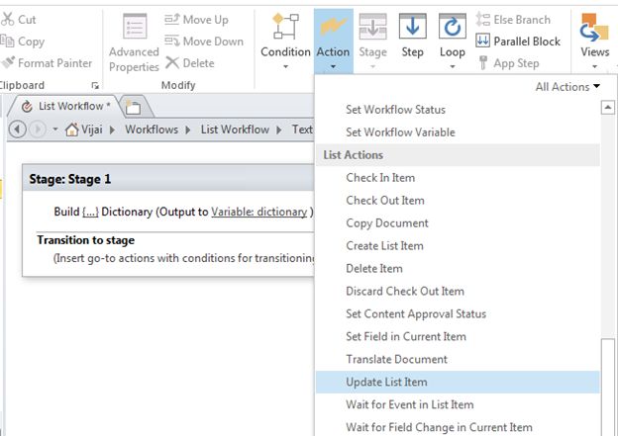
Task: Go to List Workflow in breadcrumb
Action: pyautogui.click(x=235, y=130)
